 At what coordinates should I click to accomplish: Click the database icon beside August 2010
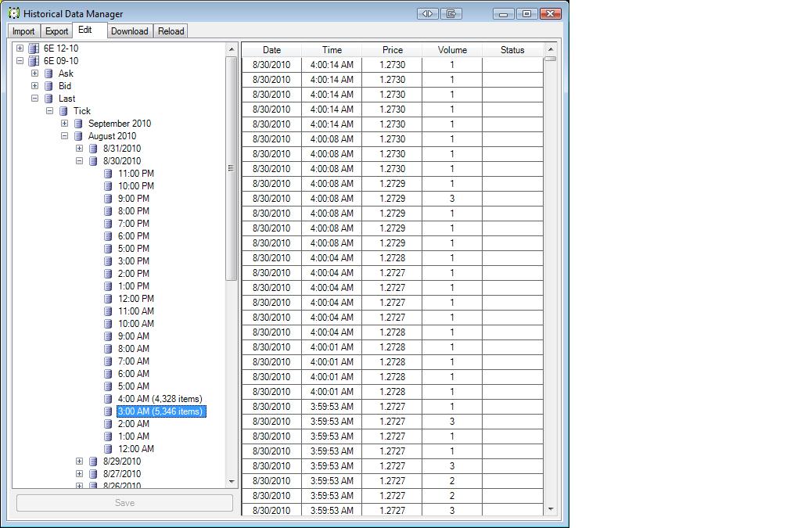click(x=79, y=136)
